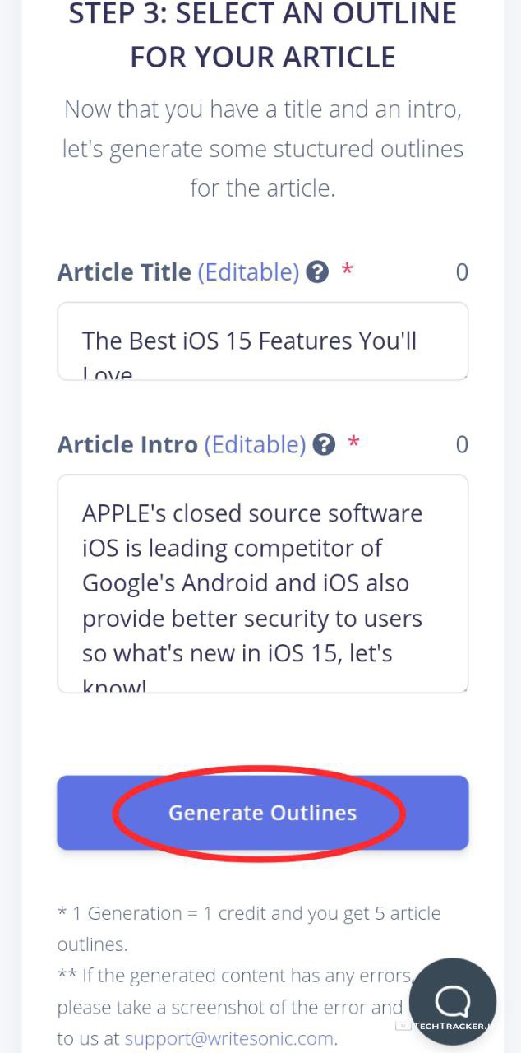
Task: Select the Article Title character counter
Action: pyautogui.click(x=462, y=272)
